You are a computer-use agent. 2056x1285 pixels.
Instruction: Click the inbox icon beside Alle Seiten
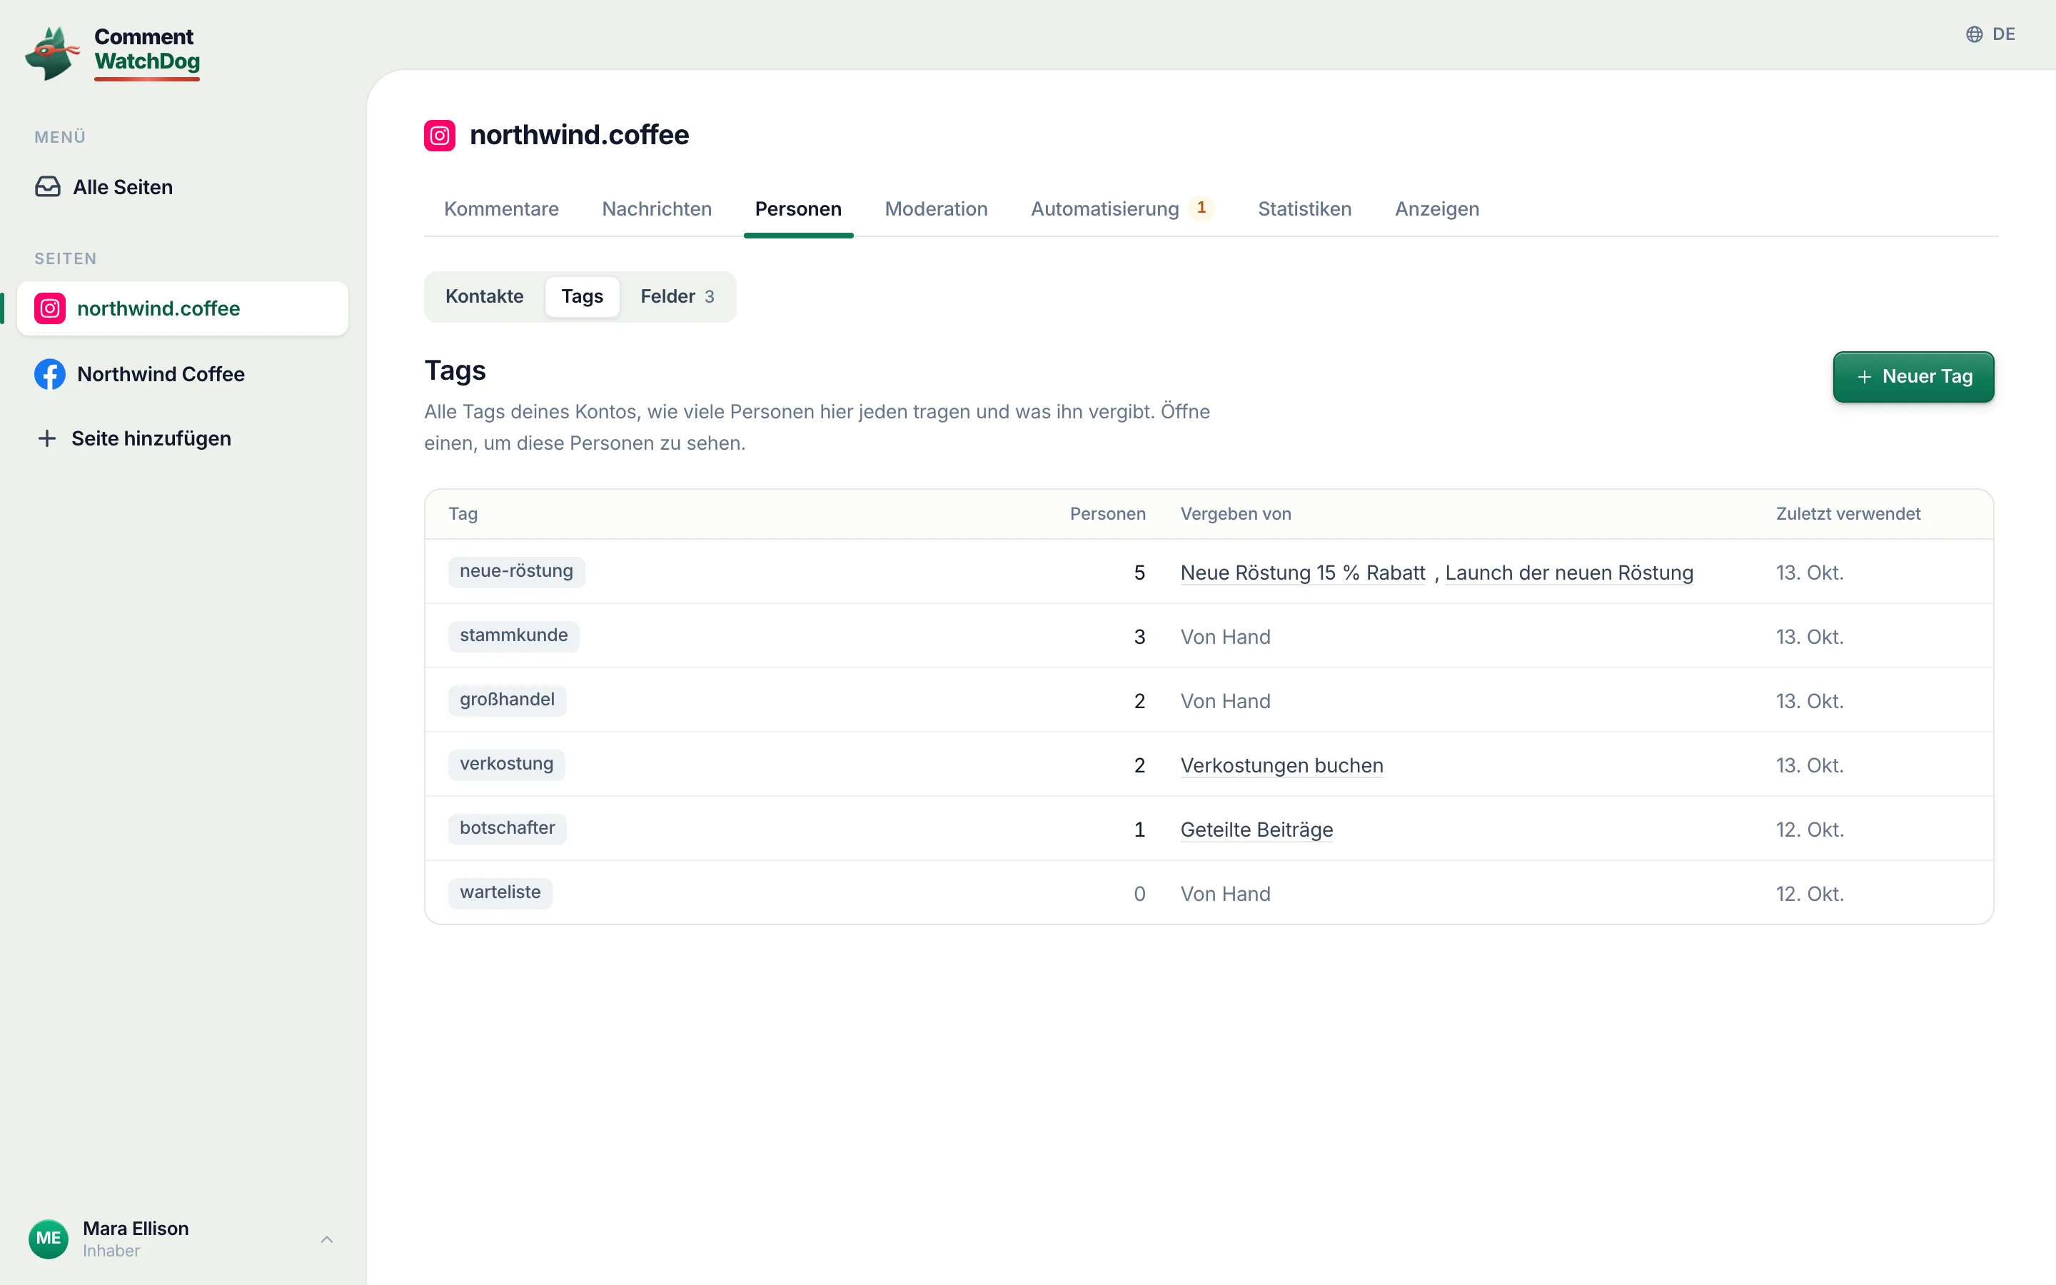48,187
